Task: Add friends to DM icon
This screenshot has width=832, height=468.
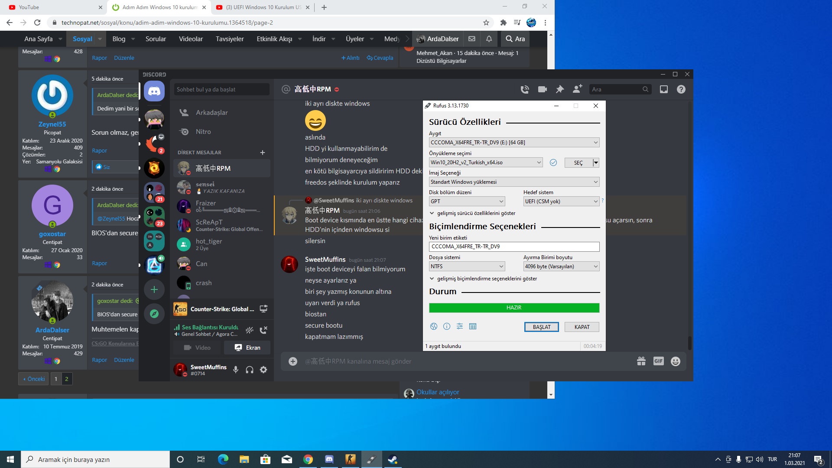Action: [x=578, y=89]
